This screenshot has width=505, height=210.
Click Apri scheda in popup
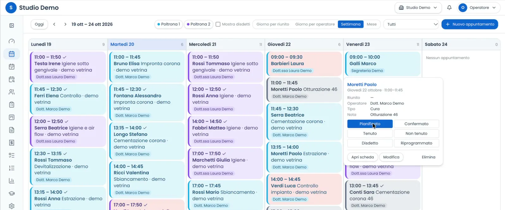363,157
